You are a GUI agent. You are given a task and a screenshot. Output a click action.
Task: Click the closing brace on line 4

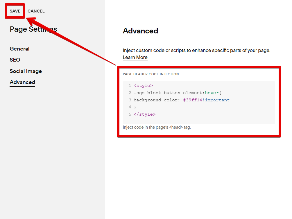point(135,107)
